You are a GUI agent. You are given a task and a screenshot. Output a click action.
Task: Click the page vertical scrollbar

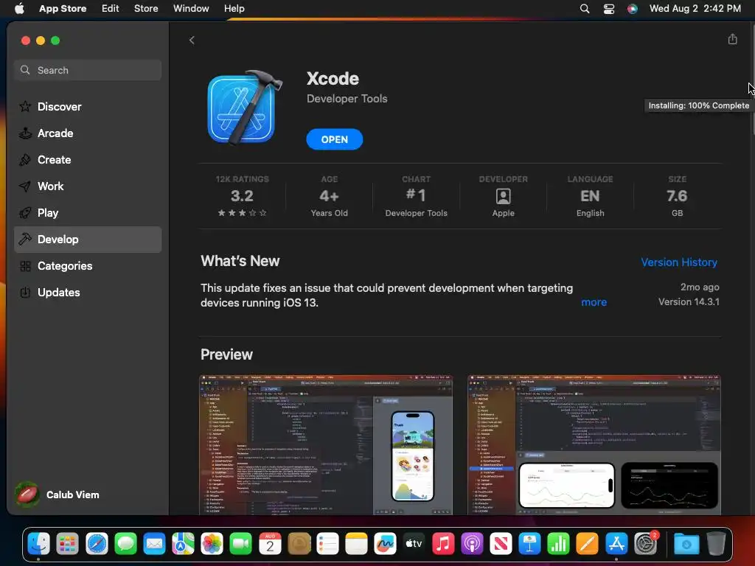753,80
